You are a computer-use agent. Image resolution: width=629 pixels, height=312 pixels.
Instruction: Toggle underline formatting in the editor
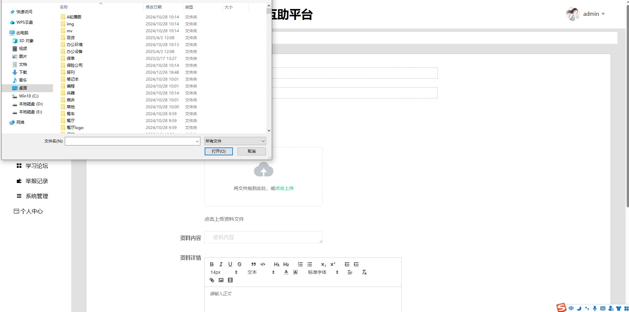tap(230, 264)
